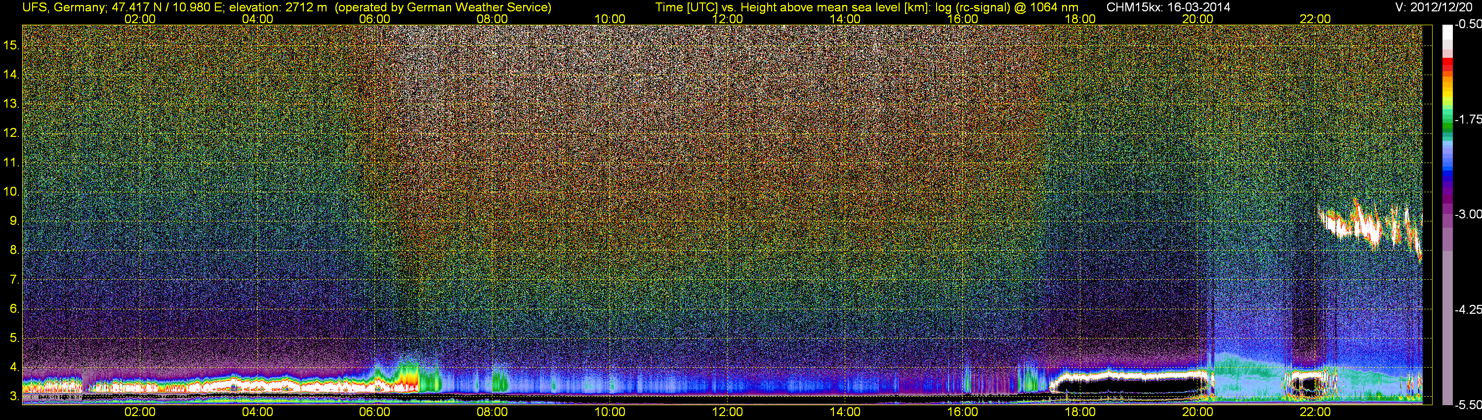Click the green segment of the color bar
This screenshot has width=1482, height=420.
[x=1447, y=126]
